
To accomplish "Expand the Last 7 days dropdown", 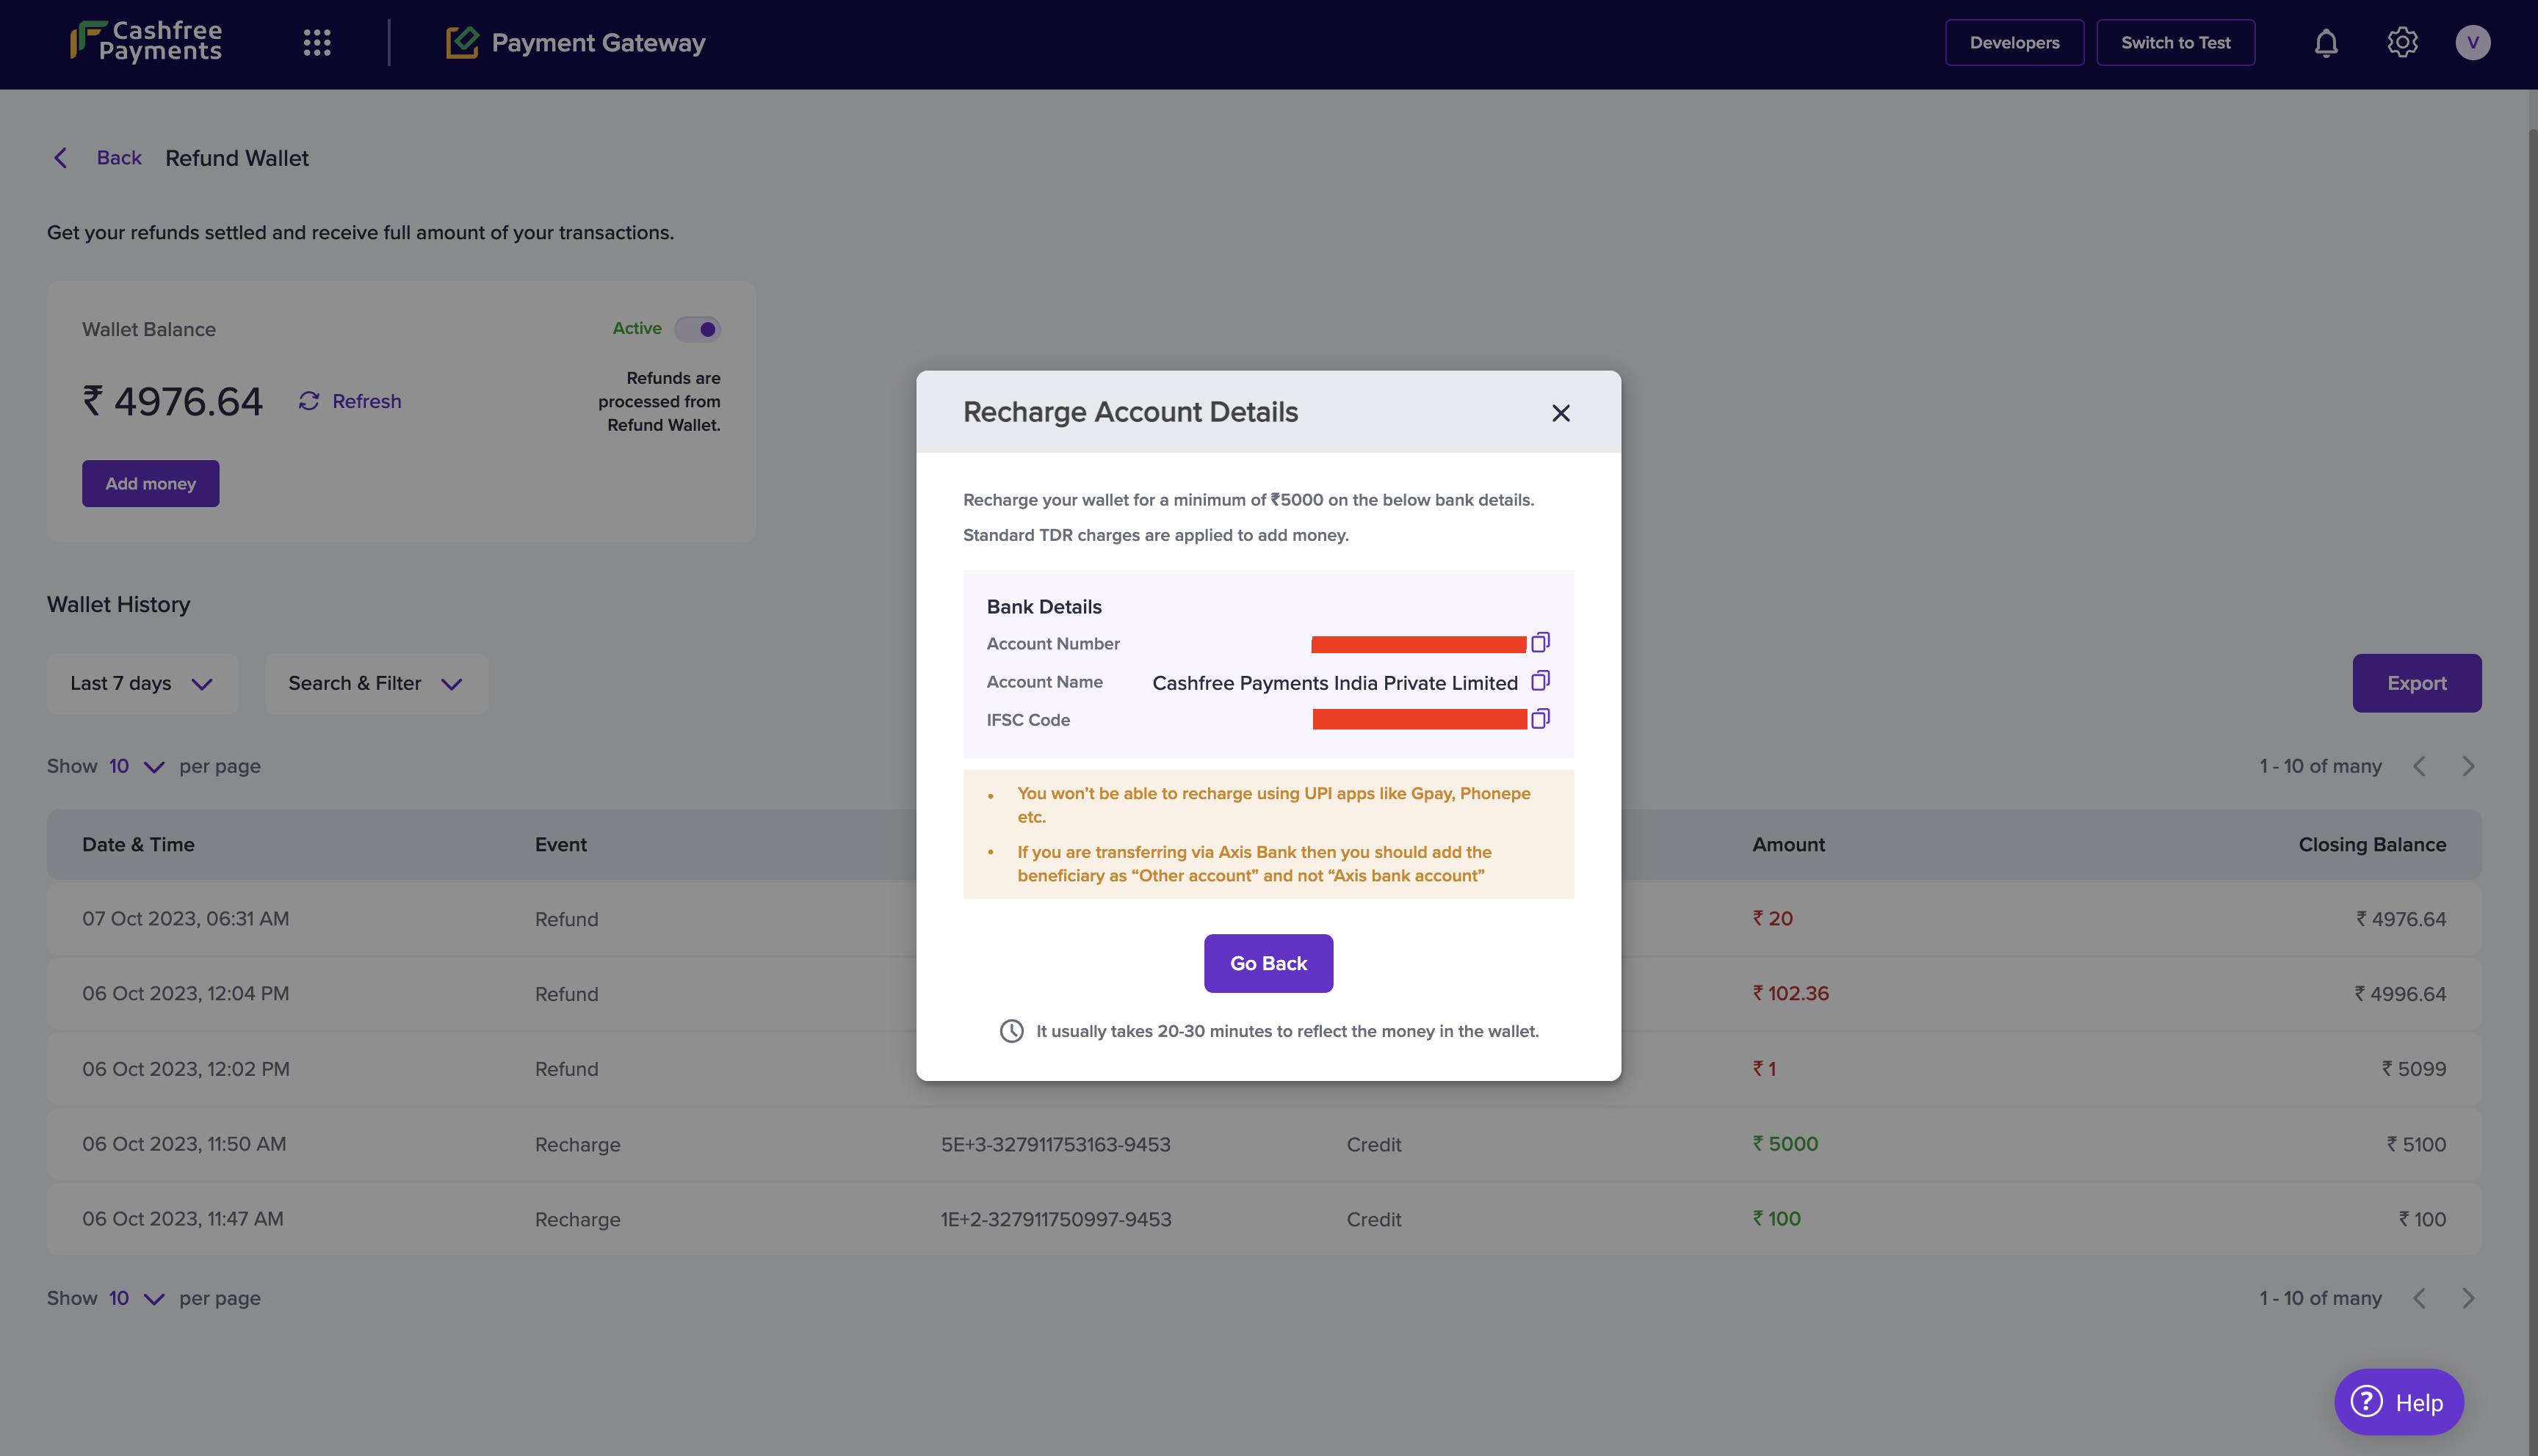I will tap(142, 684).
